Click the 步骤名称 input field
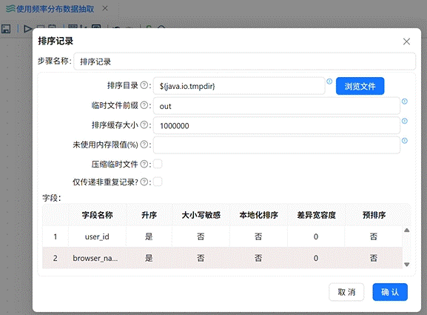Image resolution: width=427 pixels, height=315 pixels. [x=244, y=62]
